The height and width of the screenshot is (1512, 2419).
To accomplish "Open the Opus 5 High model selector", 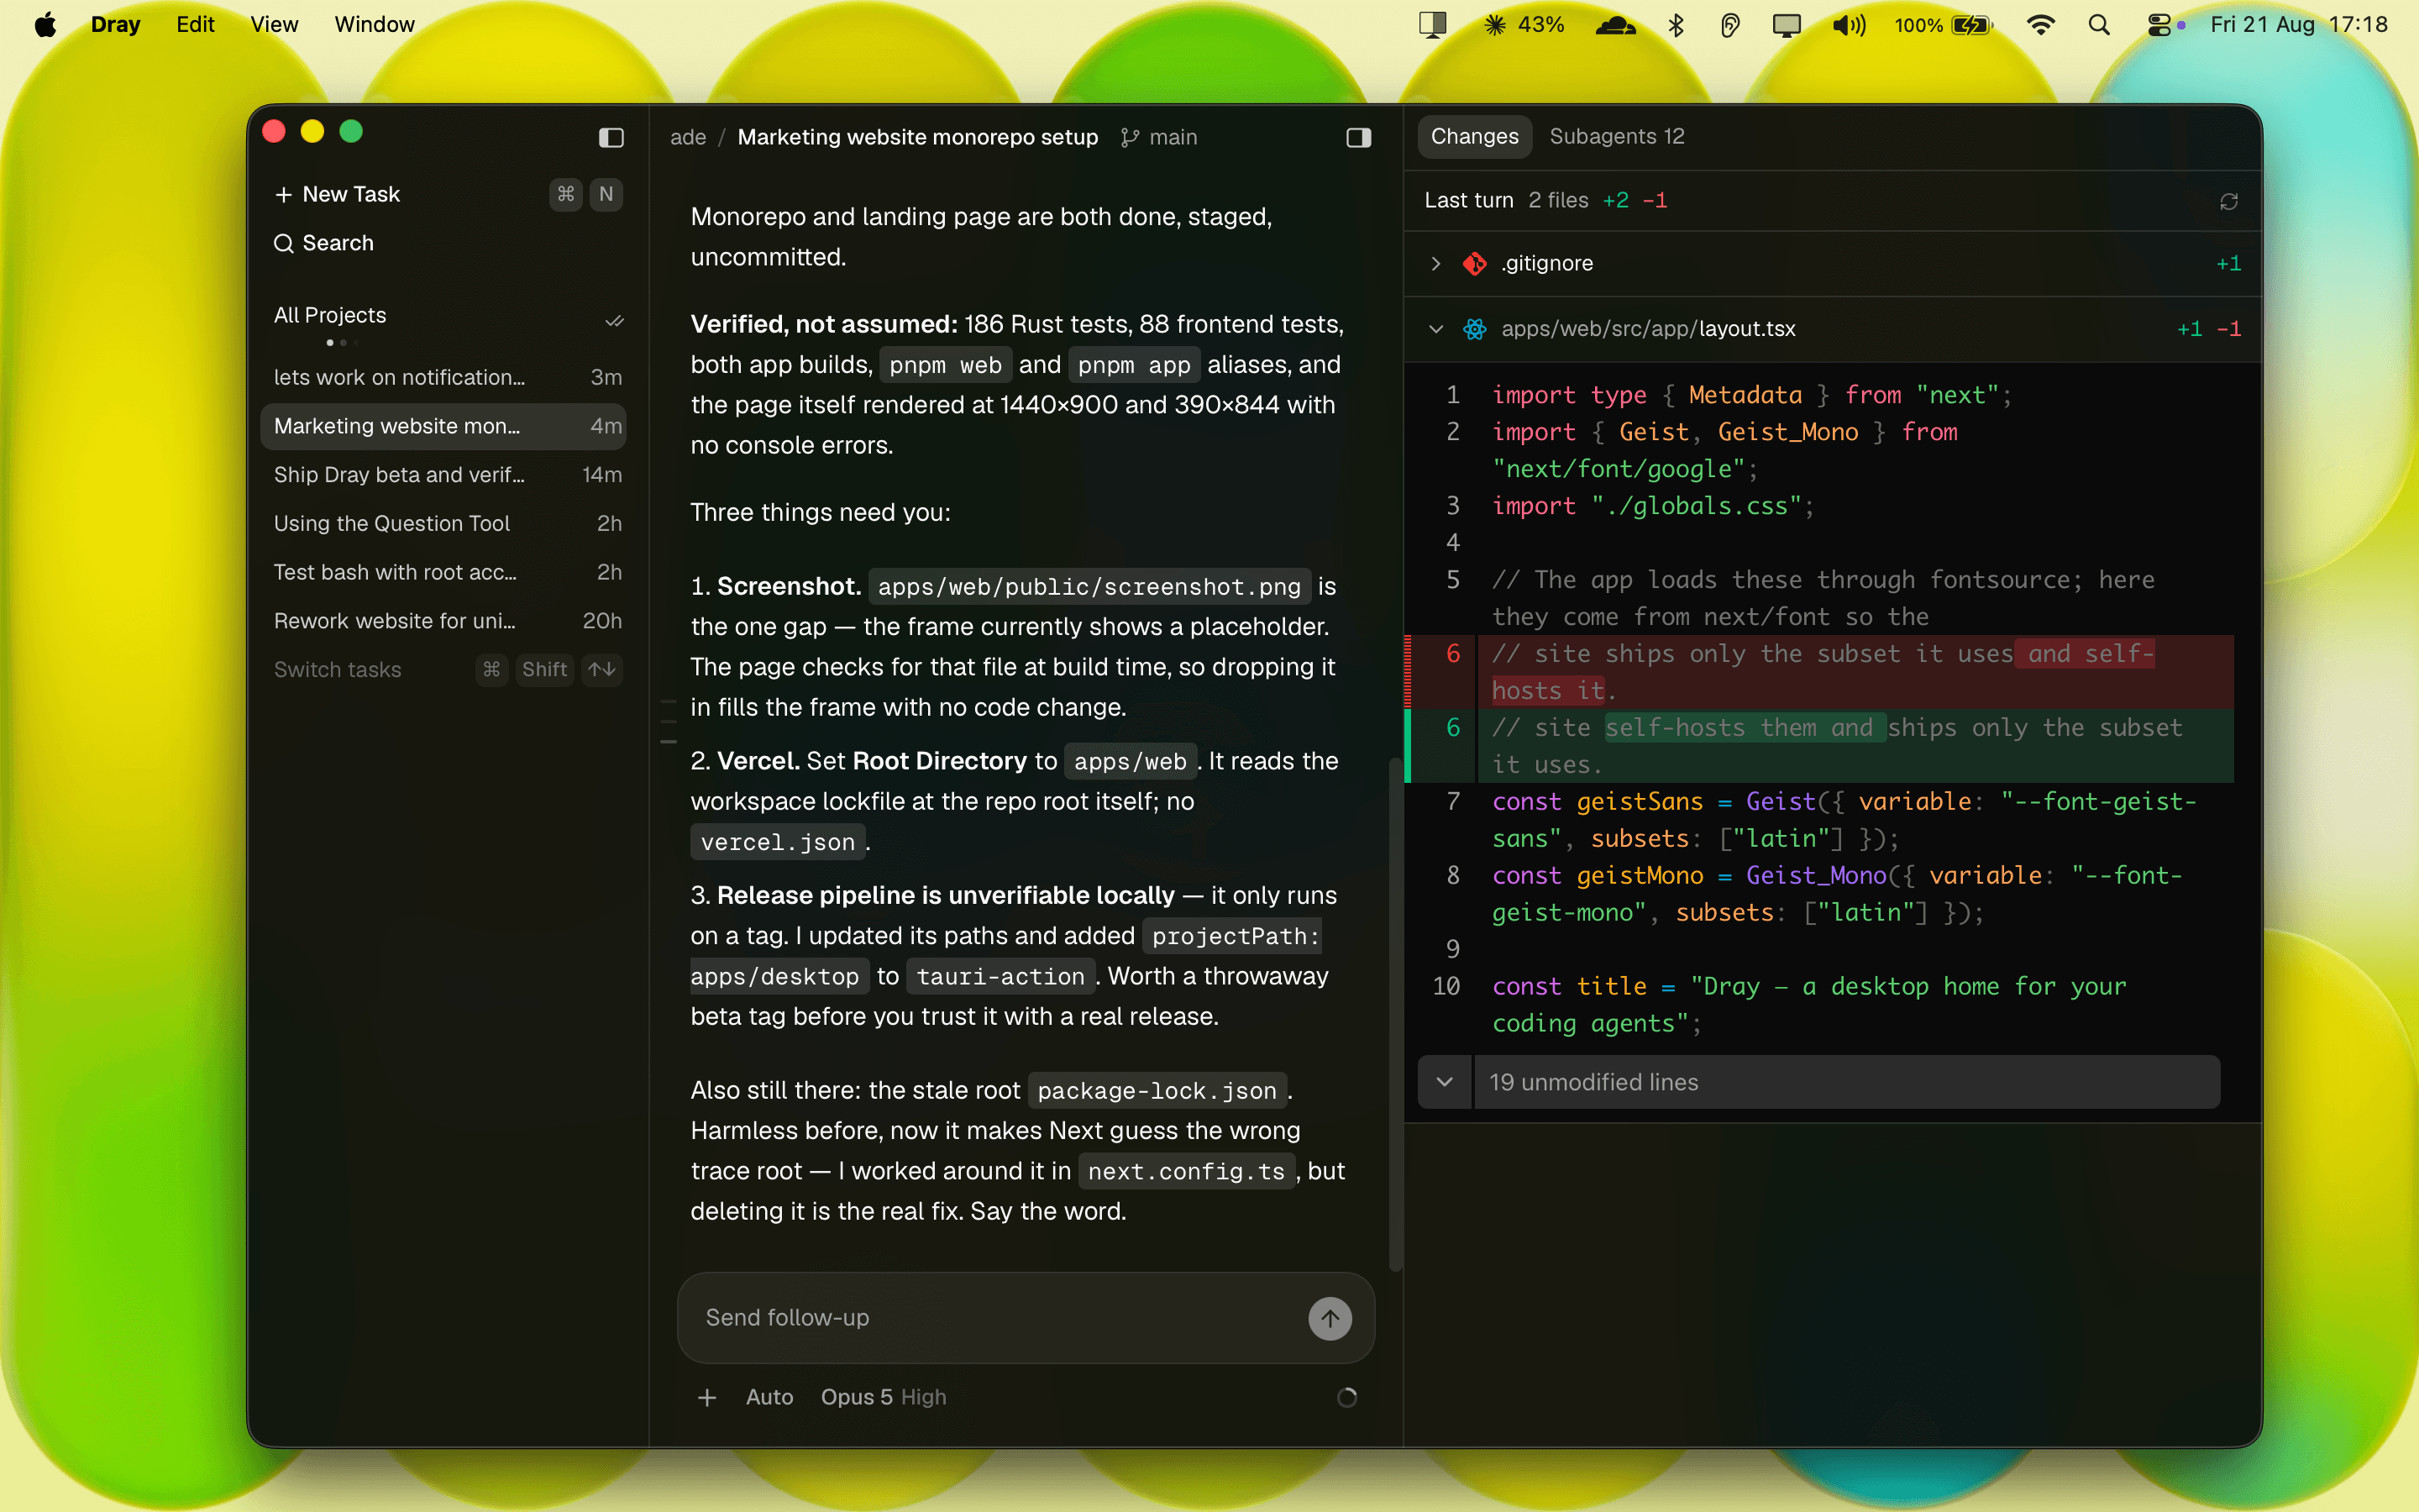I will tap(883, 1397).
